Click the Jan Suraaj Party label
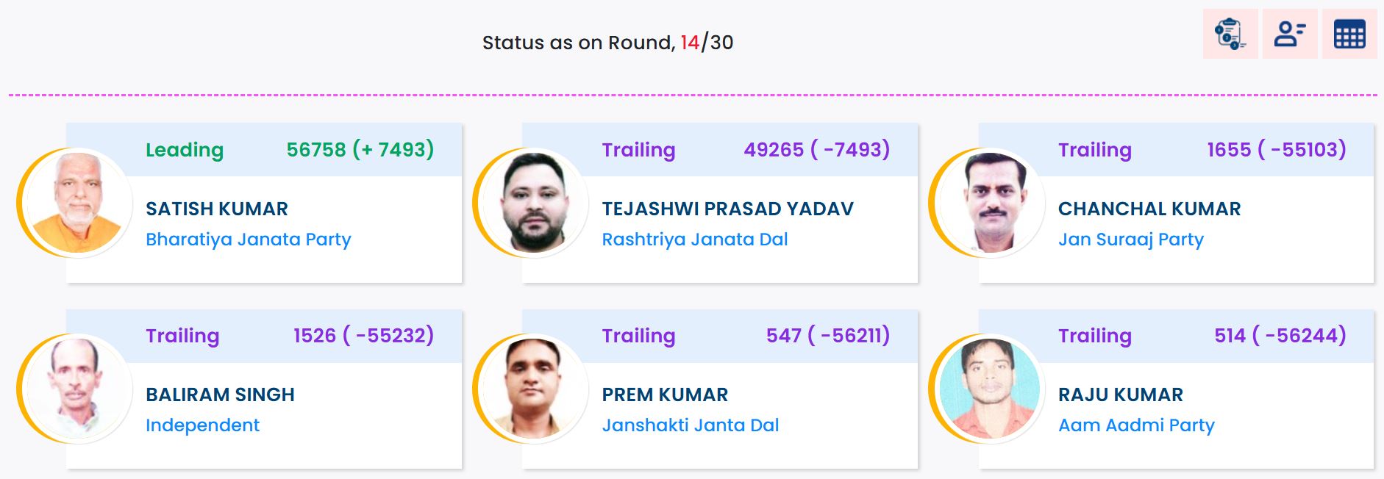The height and width of the screenshot is (479, 1384). click(1130, 239)
